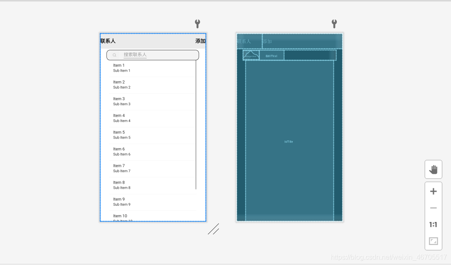Select the 联系人 TextView in the blueprint
451x265 pixels.
tap(249, 41)
